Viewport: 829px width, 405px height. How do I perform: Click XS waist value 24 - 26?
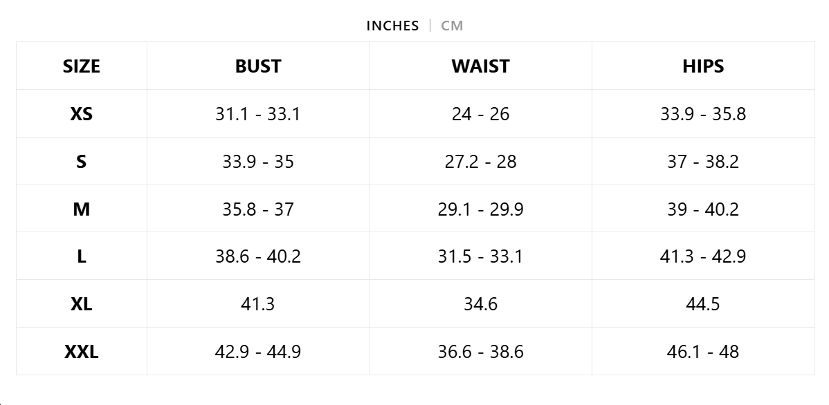tap(480, 114)
